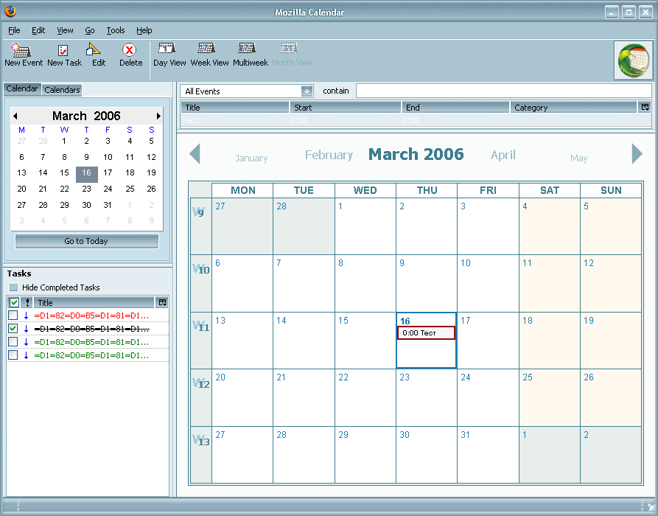Click the Go to Today button

(x=86, y=241)
